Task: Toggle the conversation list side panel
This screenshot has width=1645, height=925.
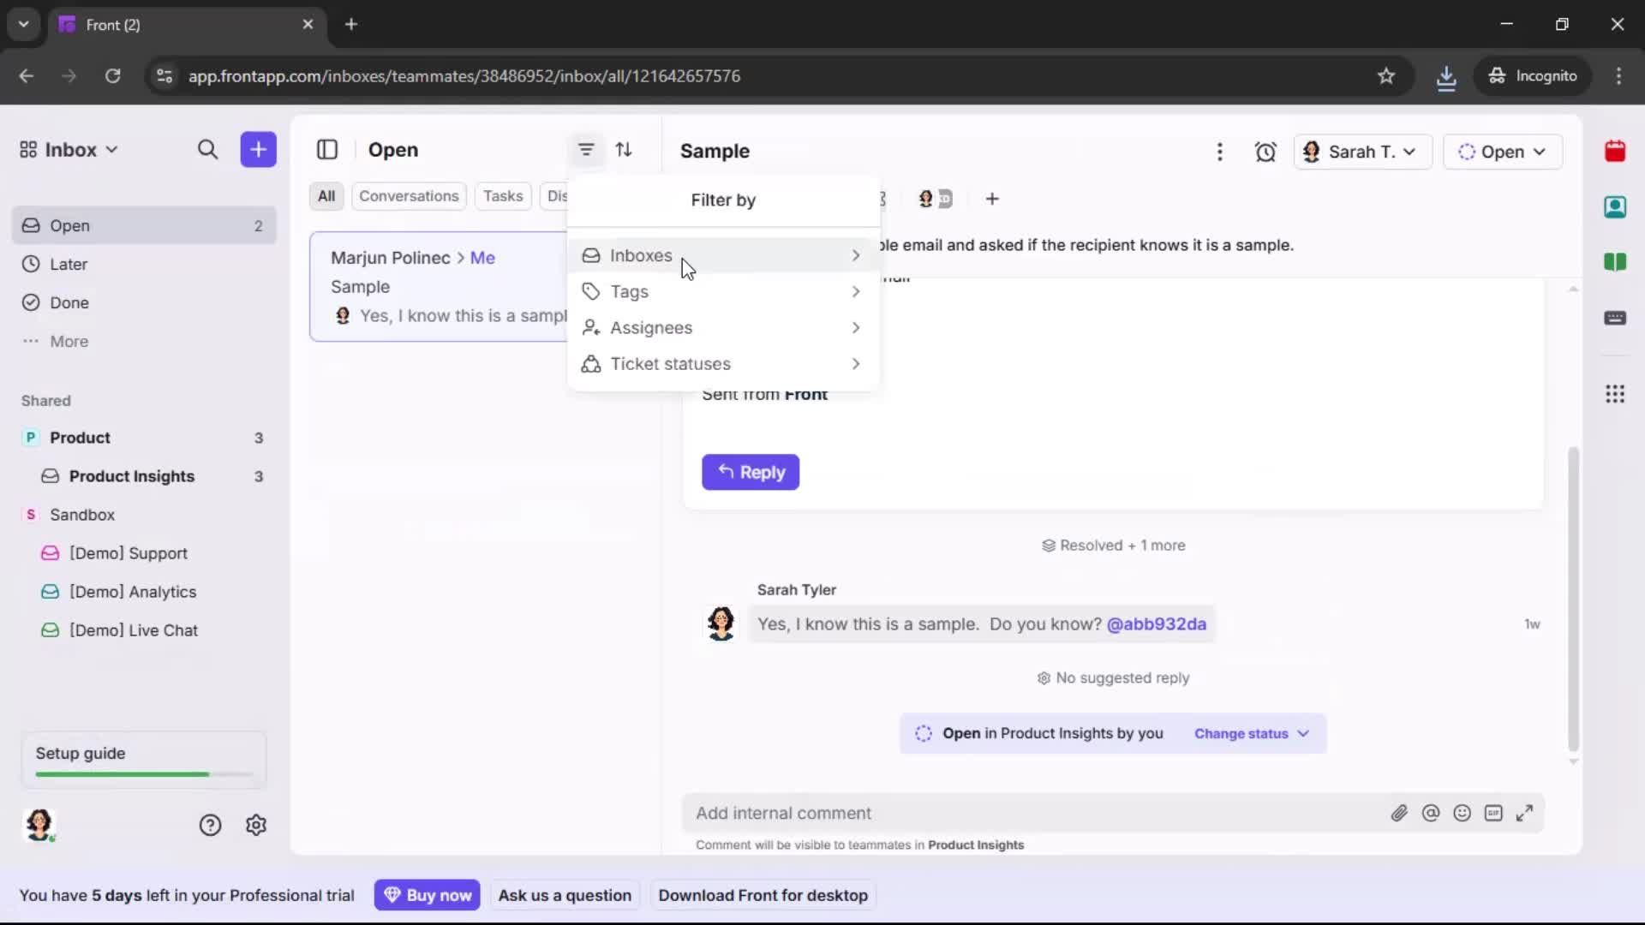Action: (328, 150)
